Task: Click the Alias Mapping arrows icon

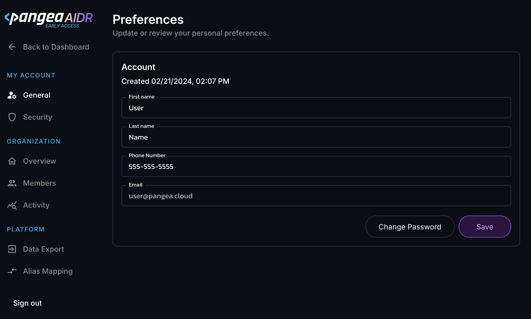Action: 12,271
